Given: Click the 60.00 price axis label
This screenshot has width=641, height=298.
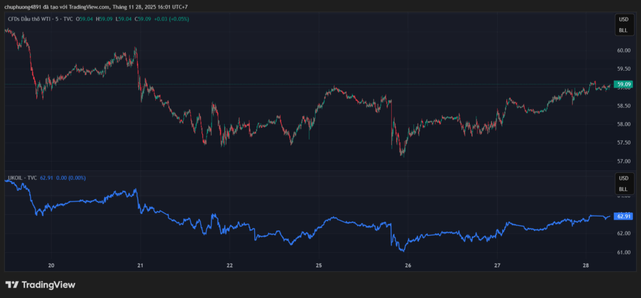Looking at the screenshot, I should pyautogui.click(x=623, y=50).
